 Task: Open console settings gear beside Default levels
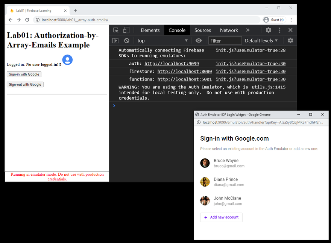pos(290,41)
